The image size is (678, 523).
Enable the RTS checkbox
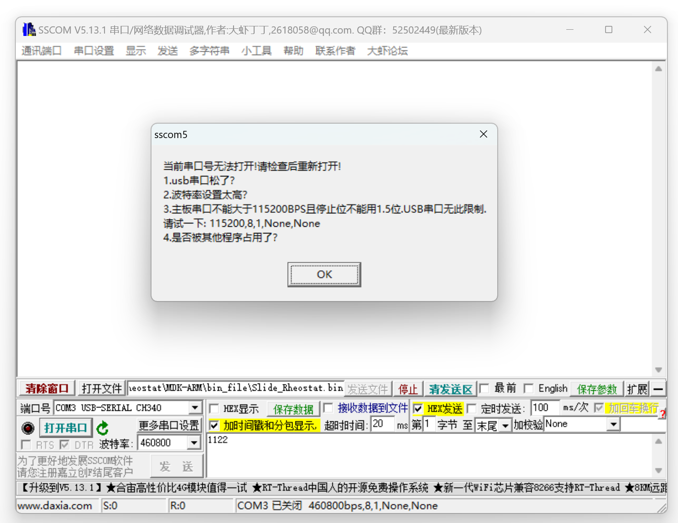pyautogui.click(x=25, y=445)
